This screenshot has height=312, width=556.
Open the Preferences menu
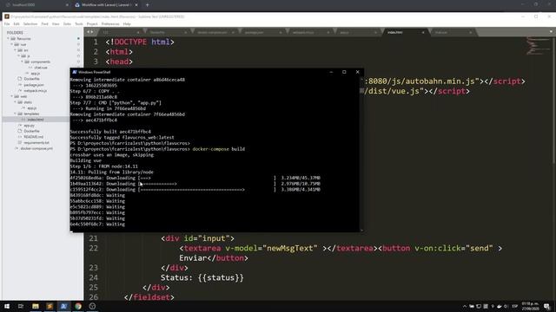(x=110, y=23)
